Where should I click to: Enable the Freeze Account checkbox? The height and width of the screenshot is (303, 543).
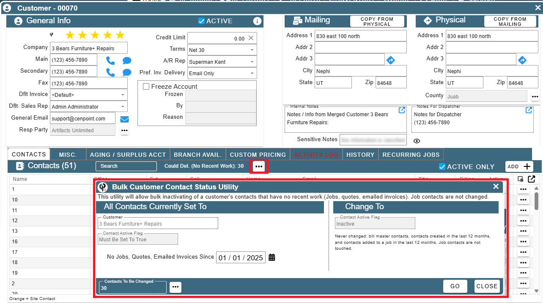(x=146, y=86)
